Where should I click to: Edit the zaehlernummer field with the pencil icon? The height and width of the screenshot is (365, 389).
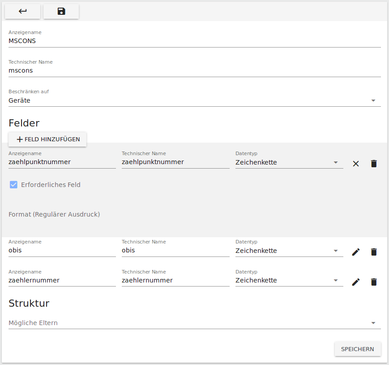[356, 282]
